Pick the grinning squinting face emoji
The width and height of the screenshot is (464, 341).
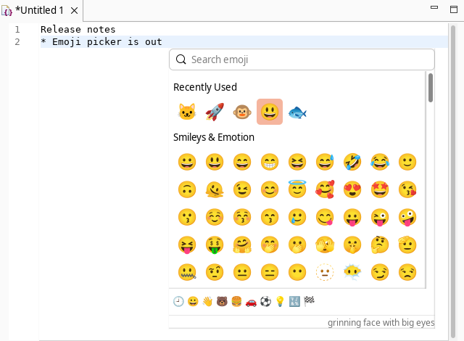pyautogui.click(x=297, y=162)
